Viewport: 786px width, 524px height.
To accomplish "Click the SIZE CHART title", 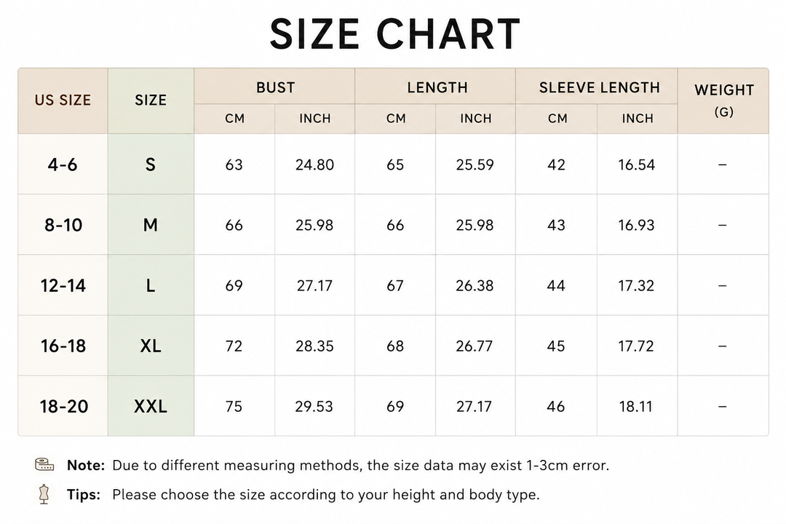I will tap(395, 33).
